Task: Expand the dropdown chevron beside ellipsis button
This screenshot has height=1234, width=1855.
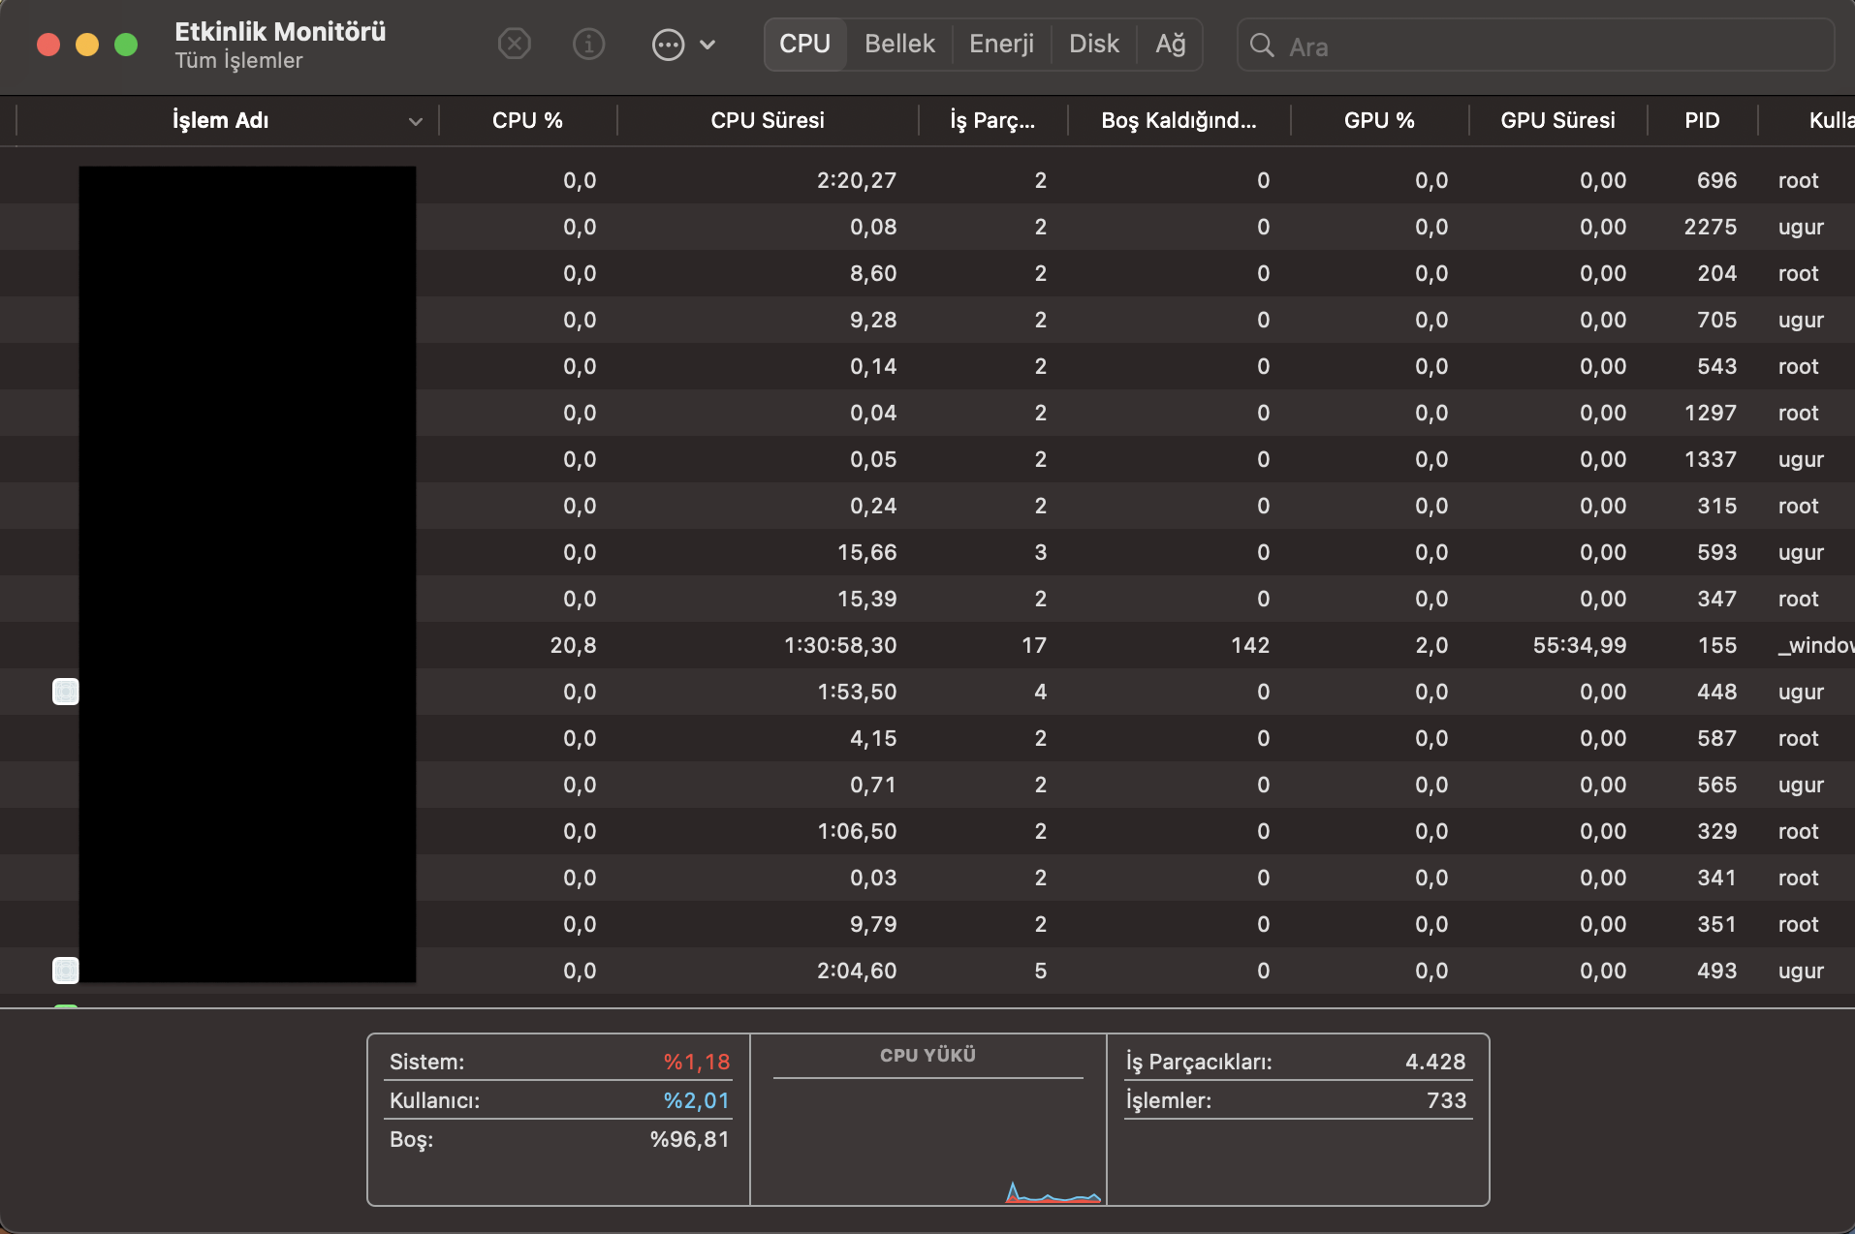Action: point(707,45)
